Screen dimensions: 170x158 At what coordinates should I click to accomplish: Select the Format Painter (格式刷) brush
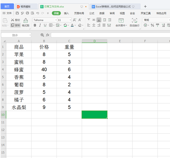click(x=26, y=23)
